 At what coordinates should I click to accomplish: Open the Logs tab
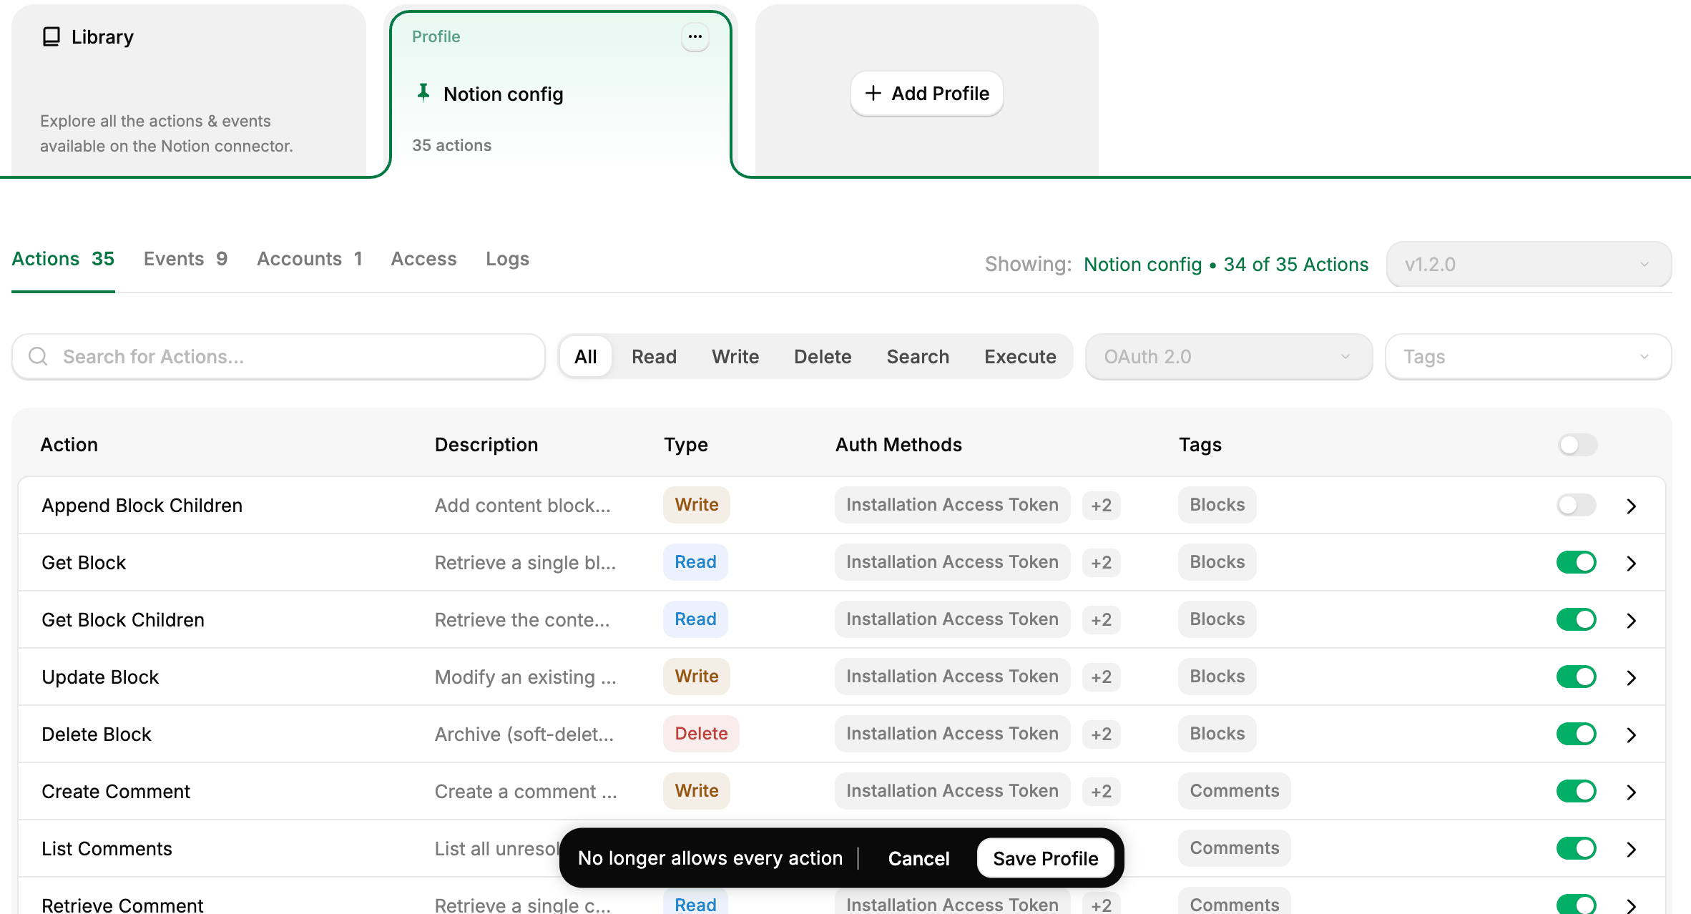507,259
